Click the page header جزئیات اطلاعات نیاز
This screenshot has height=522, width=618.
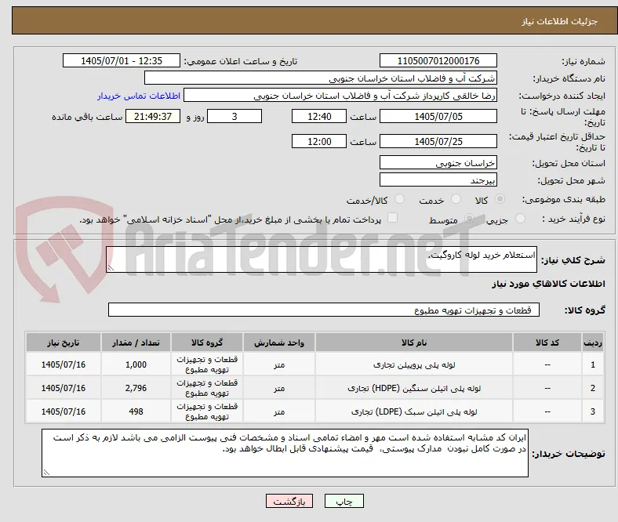[560, 21]
